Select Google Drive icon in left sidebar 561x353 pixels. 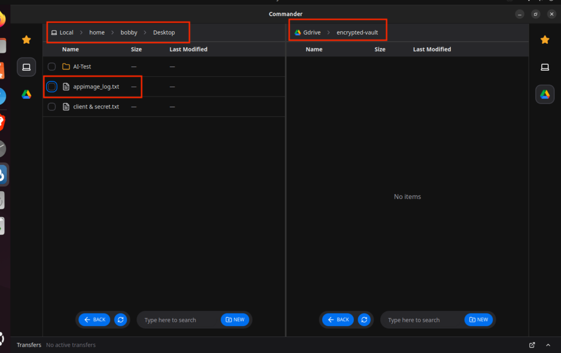(x=26, y=94)
